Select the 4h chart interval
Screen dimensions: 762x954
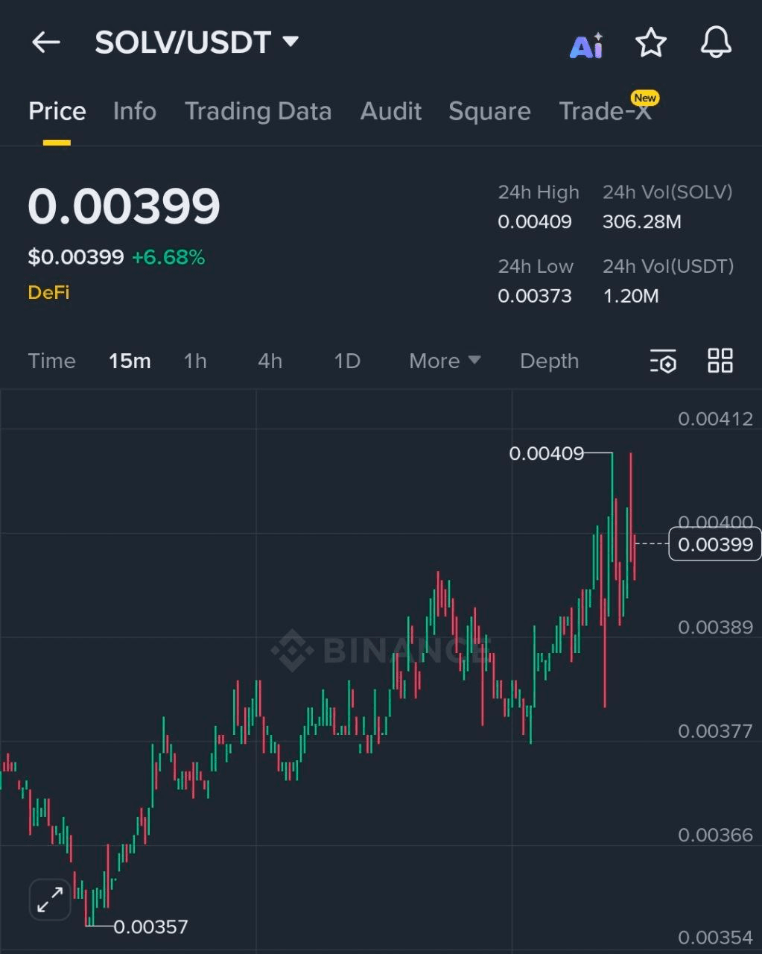point(270,361)
